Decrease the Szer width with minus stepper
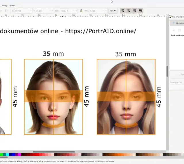Image resolution: width=184 pixels, height=164 pixels. [x=74, y=11]
